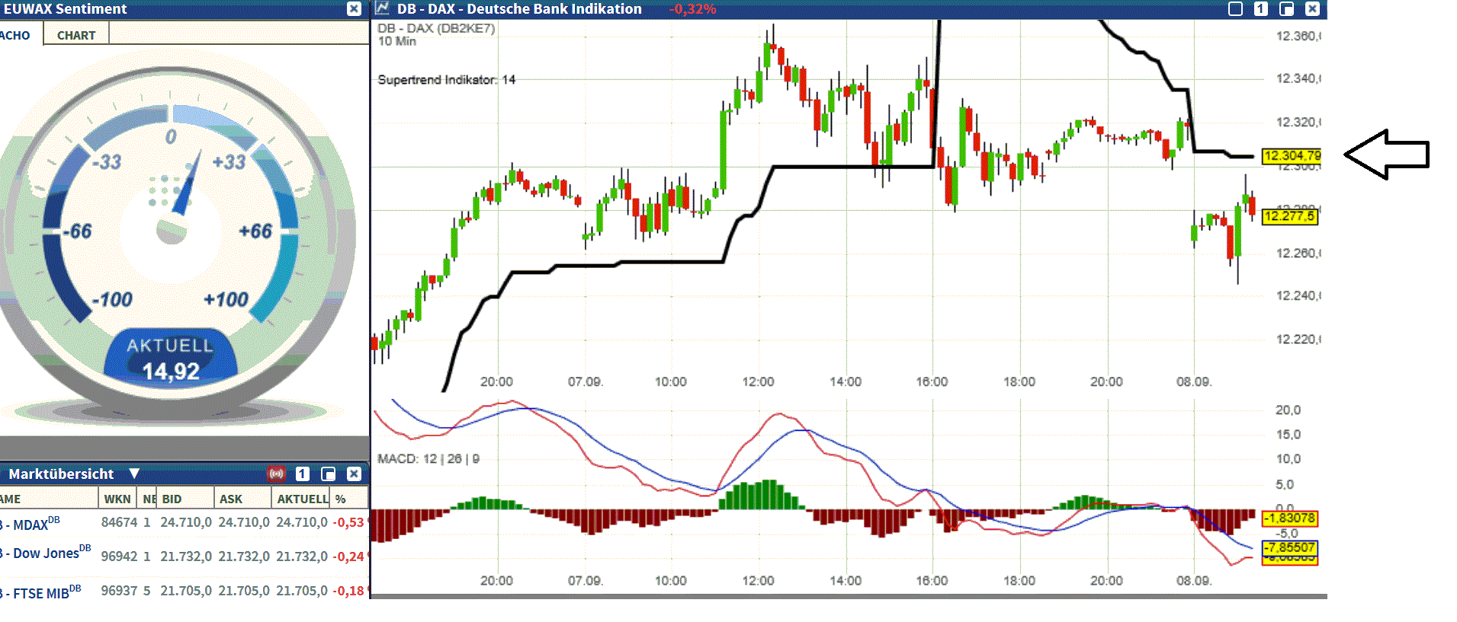Click the Dow Jones change value -0,24
Image resolution: width=1457 pixels, height=622 pixels.
(348, 557)
